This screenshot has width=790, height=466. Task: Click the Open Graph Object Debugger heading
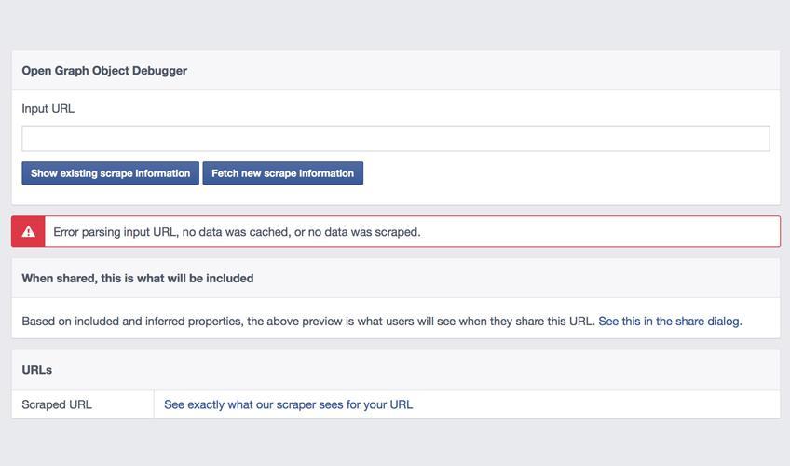tap(104, 71)
